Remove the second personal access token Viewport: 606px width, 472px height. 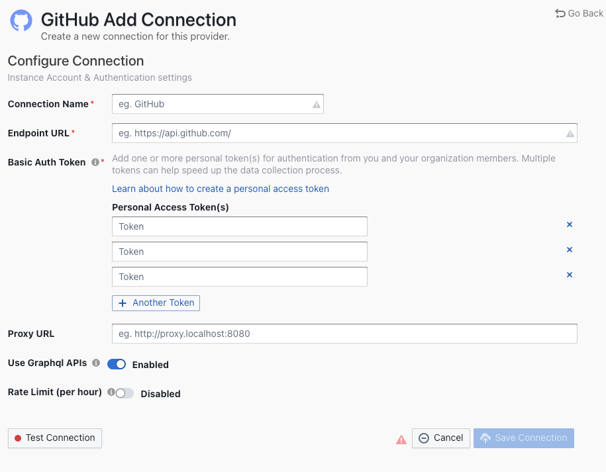click(x=569, y=250)
